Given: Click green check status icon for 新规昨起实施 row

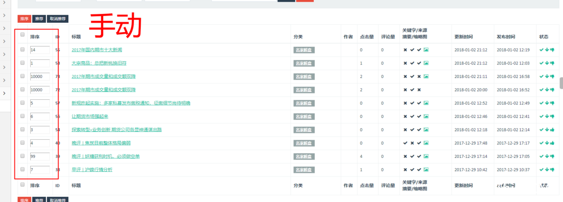Looking at the screenshot, I should click(542, 103).
